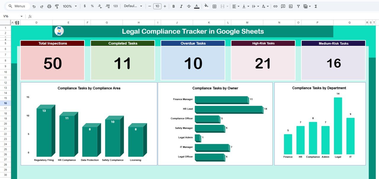The height and width of the screenshot is (179, 379).
Task: Insert a chart
Action: [x=290, y=6]
